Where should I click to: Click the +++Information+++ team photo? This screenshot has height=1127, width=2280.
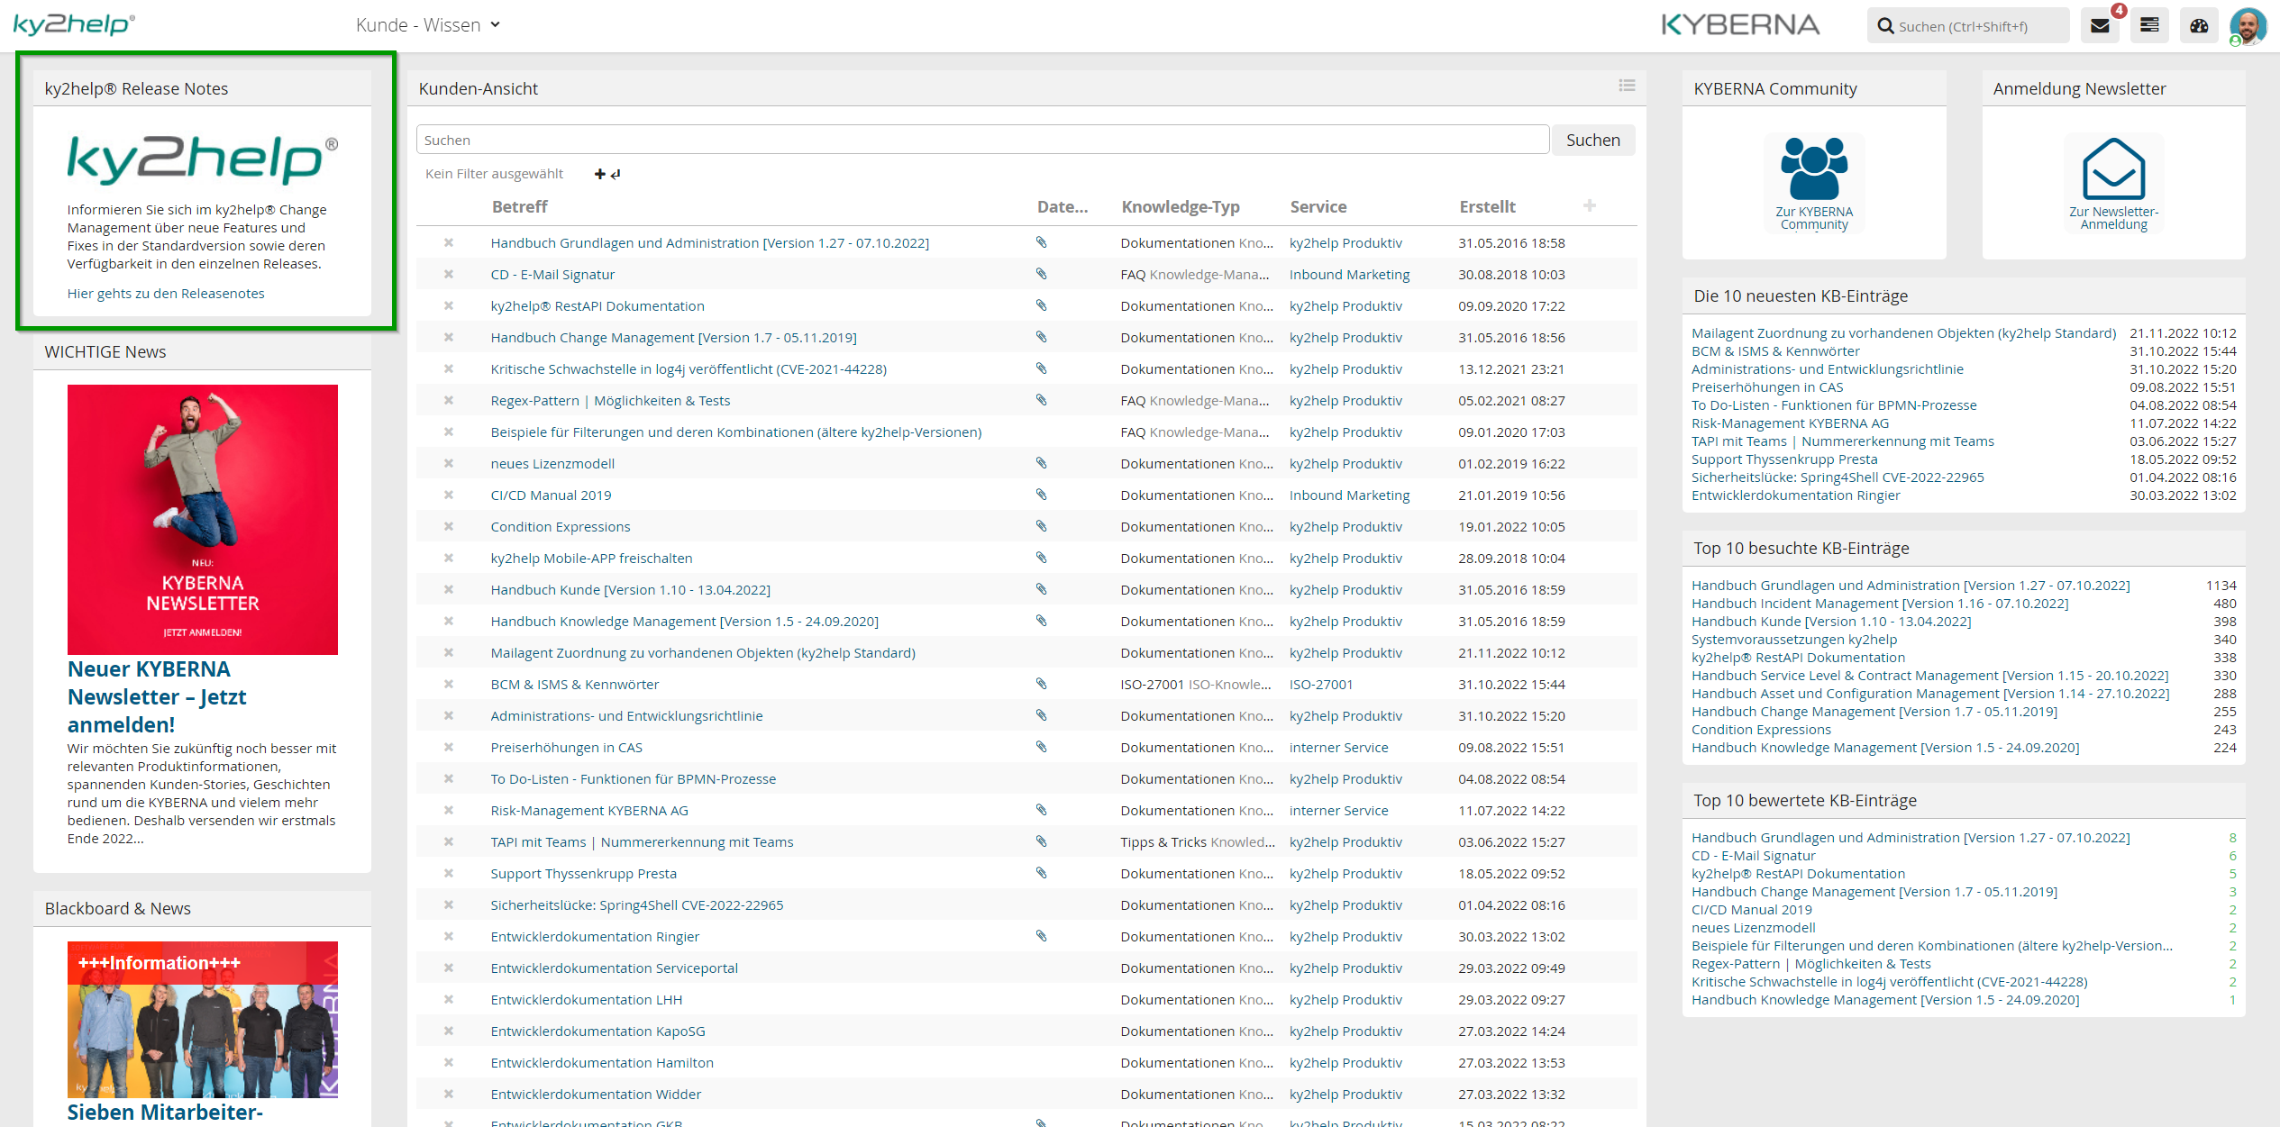(x=202, y=1019)
